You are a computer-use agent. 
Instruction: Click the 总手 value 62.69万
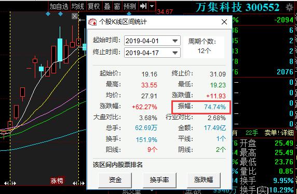pyautogui.click(x=146, y=128)
